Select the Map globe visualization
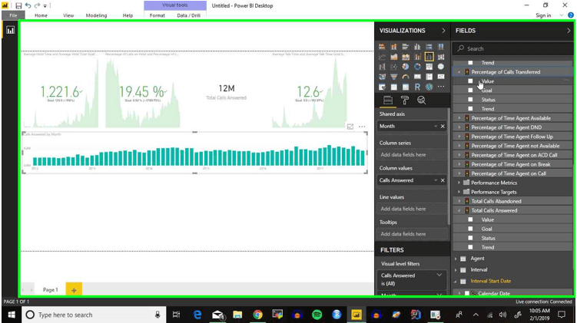Screen dimensions: 577x323 pos(441,67)
